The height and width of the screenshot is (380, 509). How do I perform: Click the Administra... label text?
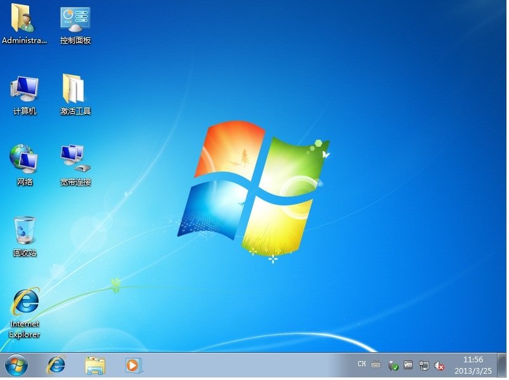[x=25, y=40]
